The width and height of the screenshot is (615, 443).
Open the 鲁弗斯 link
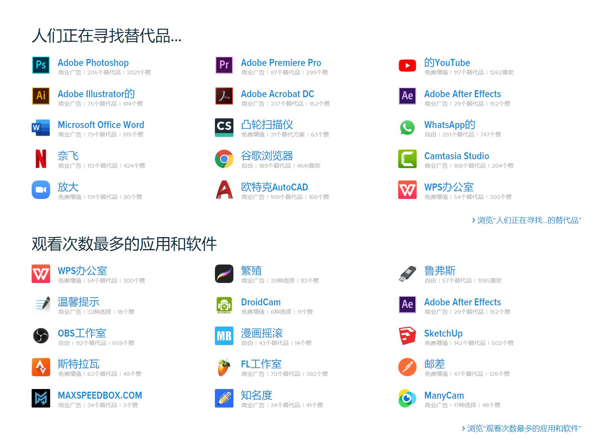[x=440, y=271]
